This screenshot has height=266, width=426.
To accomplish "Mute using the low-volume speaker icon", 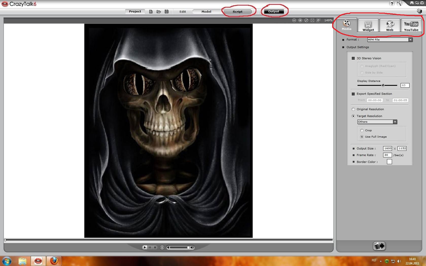I will (168, 248).
